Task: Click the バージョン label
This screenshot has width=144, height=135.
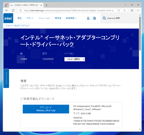Action: pos(69,53)
